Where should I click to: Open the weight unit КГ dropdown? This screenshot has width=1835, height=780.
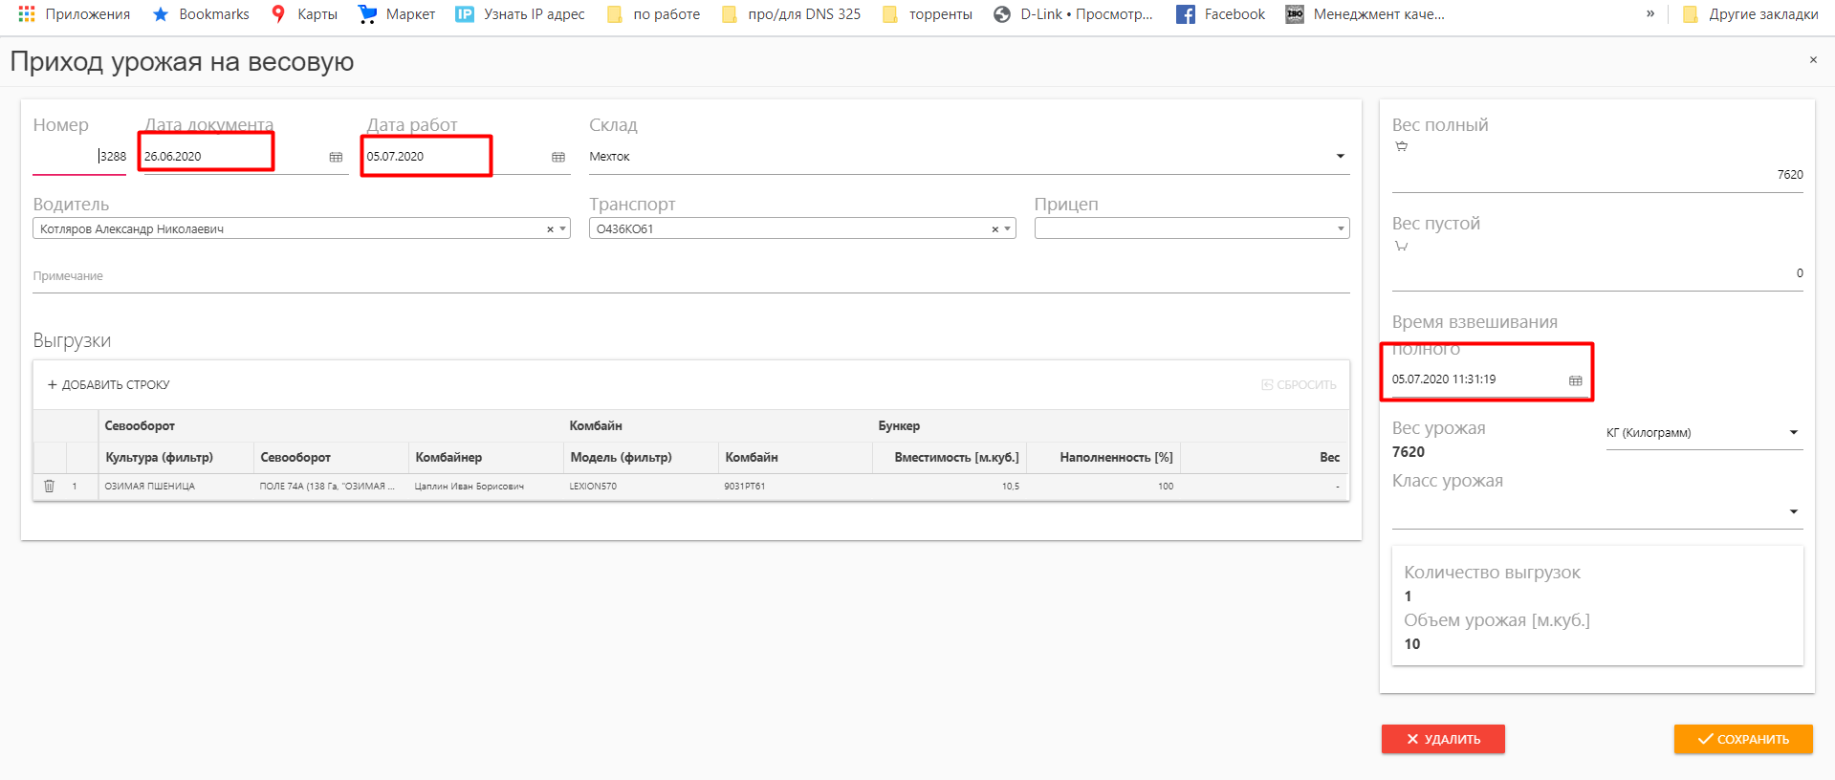(x=1793, y=433)
